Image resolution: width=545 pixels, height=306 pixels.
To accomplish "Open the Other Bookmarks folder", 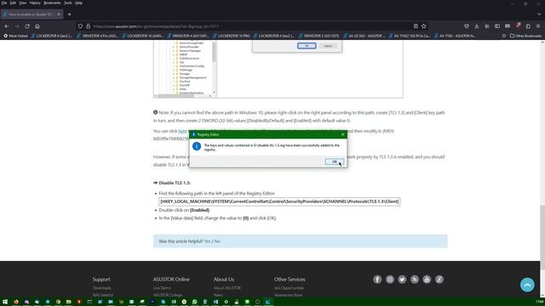I will coord(525,36).
